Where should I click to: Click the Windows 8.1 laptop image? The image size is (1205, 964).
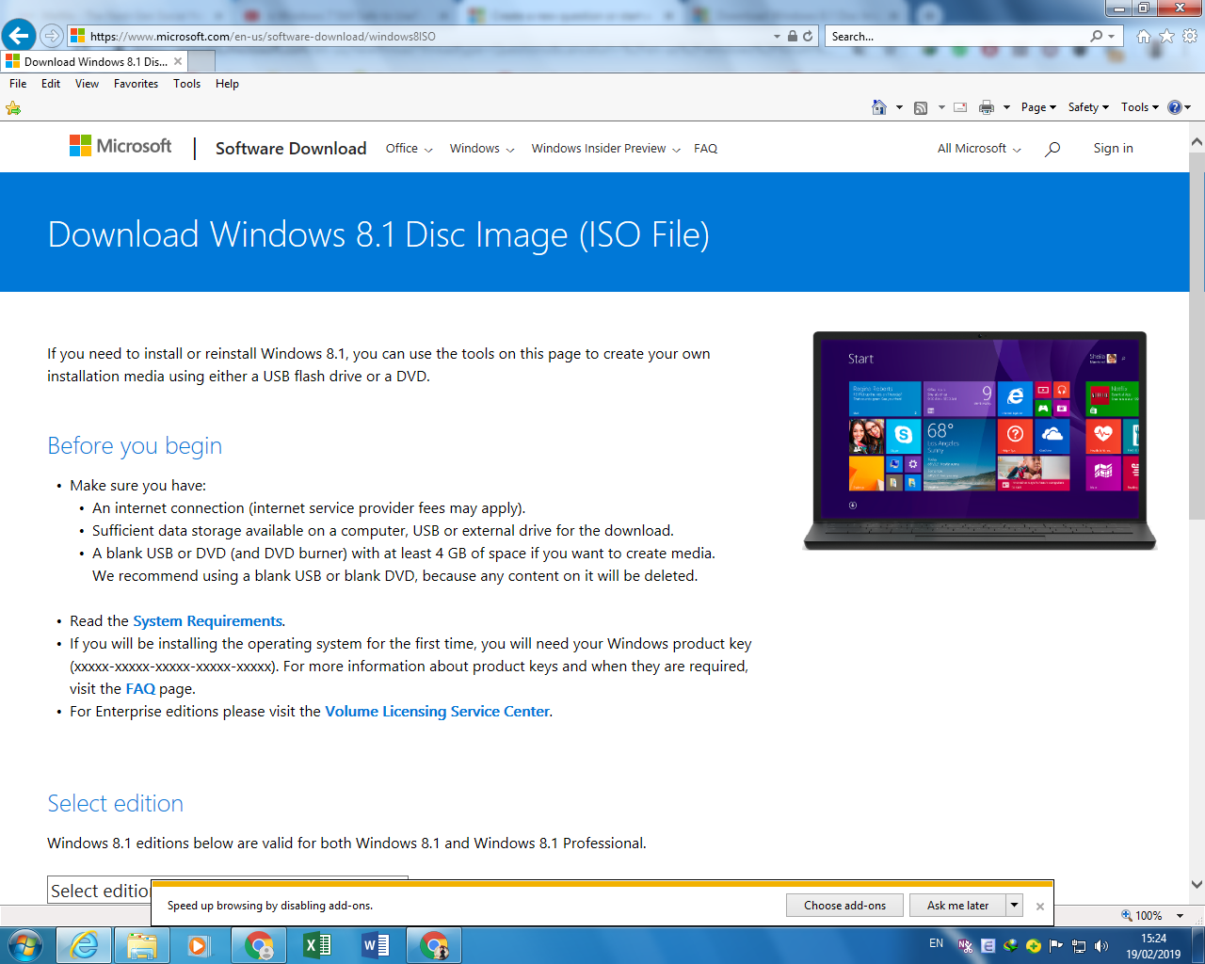click(x=979, y=441)
